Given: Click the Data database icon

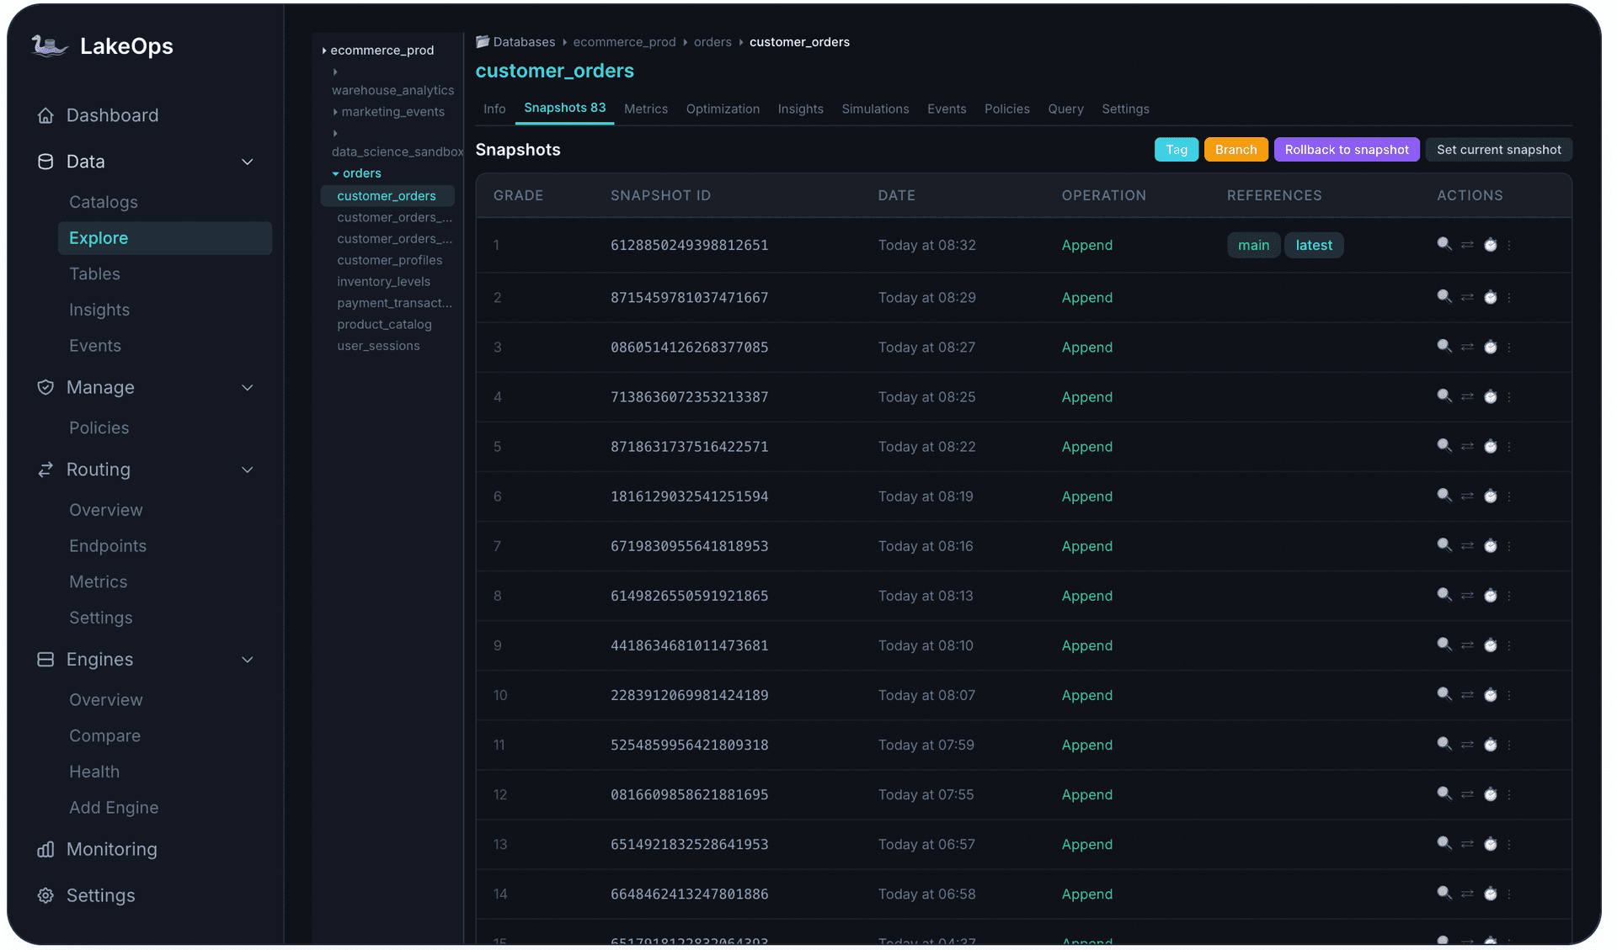Looking at the screenshot, I should [45, 162].
